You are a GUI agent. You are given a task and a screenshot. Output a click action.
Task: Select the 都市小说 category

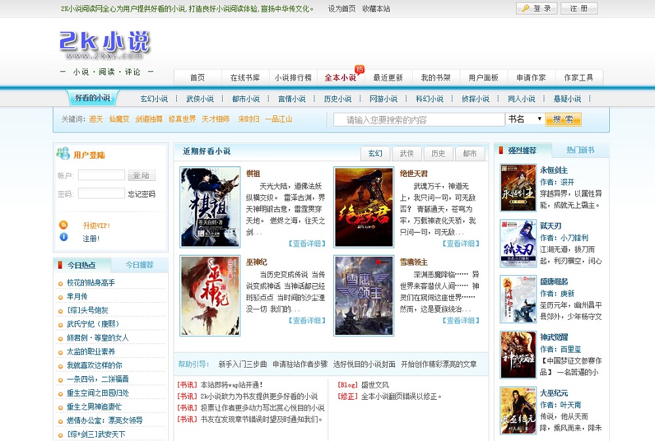246,99
